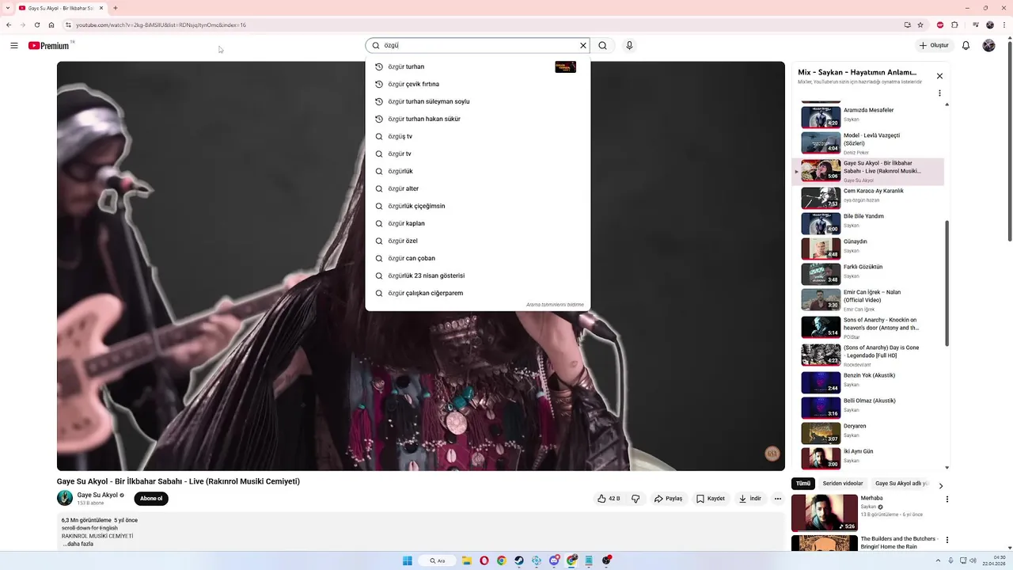Open the browser extensions puzzle icon
Image resolution: width=1013 pixels, height=570 pixels.
pos(954,25)
